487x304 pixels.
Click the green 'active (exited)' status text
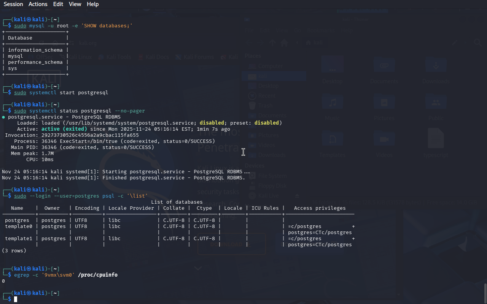point(64,129)
